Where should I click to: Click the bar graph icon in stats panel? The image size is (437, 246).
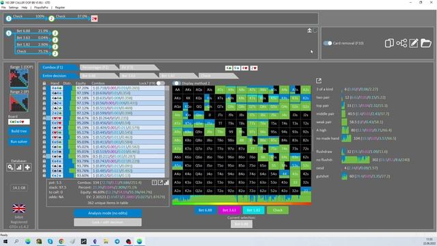tap(167, 182)
